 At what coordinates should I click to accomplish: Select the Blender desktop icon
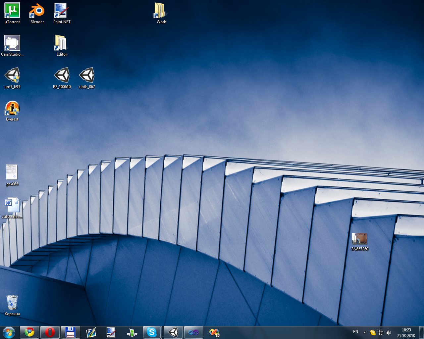click(x=37, y=11)
